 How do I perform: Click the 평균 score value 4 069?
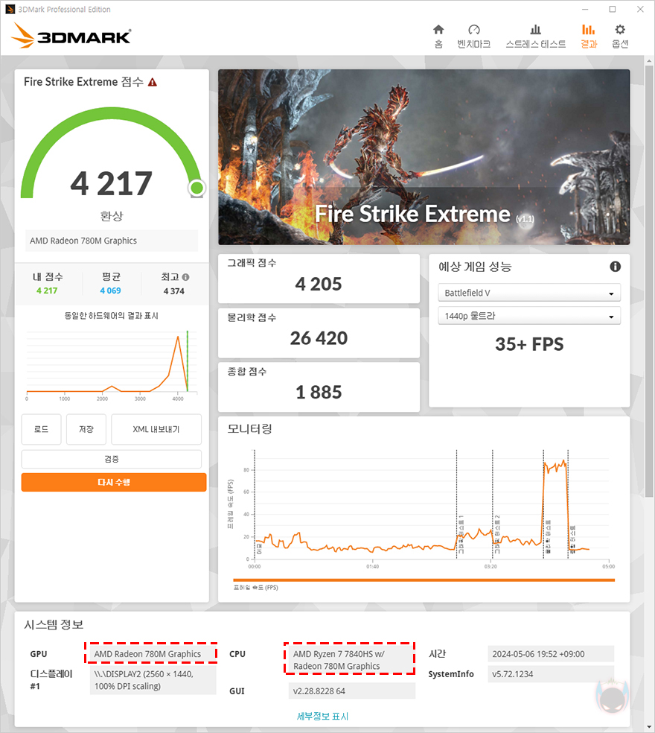[110, 291]
